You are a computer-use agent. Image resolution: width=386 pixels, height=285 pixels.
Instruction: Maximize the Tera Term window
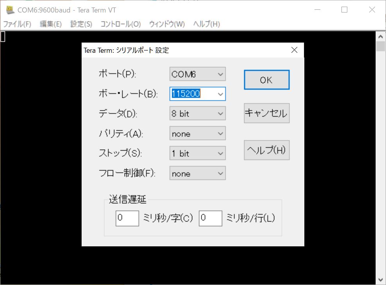tap(345, 10)
